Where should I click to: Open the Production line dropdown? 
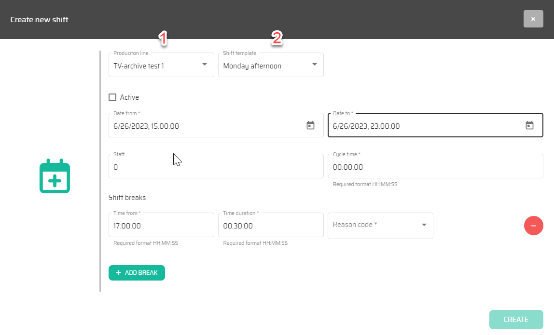tap(161, 66)
